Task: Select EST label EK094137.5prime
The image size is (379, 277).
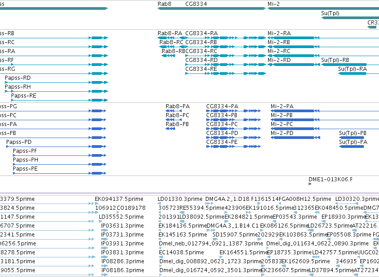Action: 119,199
